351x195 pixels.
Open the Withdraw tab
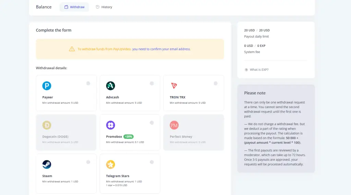[74, 7]
